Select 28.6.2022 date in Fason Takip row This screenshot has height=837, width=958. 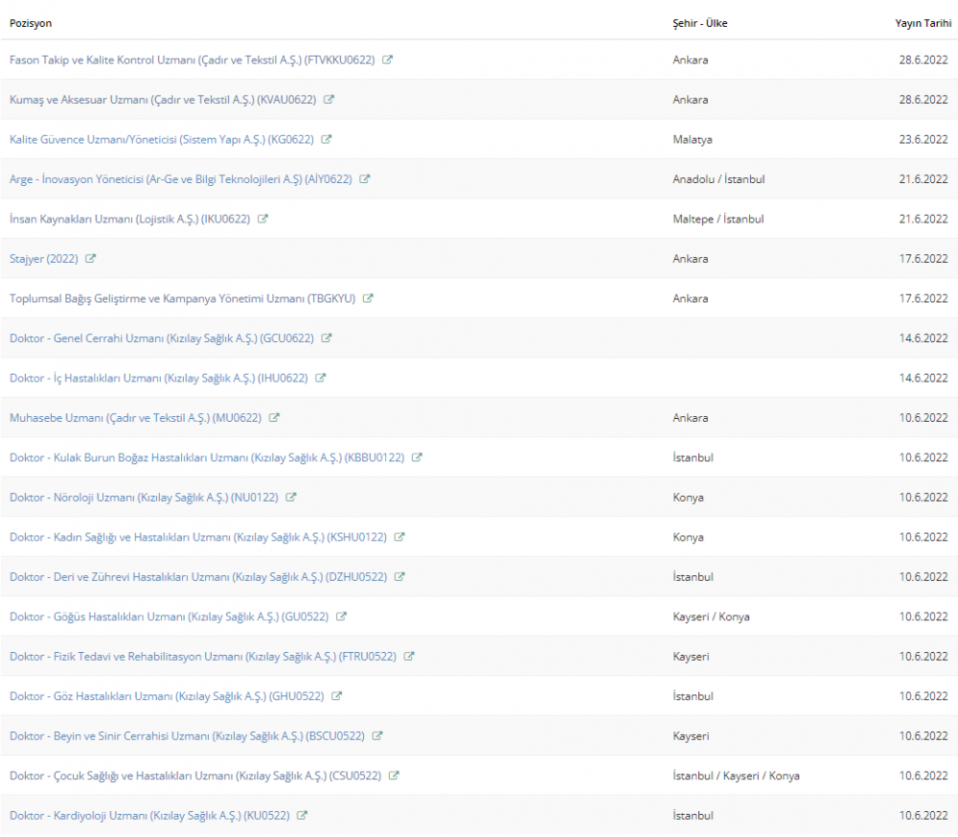[x=924, y=59]
